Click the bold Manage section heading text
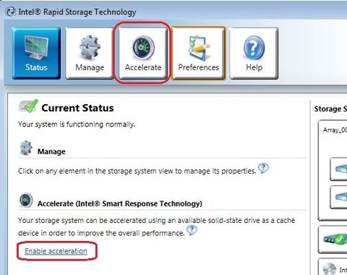The width and height of the screenshot is (347, 275). (51, 151)
